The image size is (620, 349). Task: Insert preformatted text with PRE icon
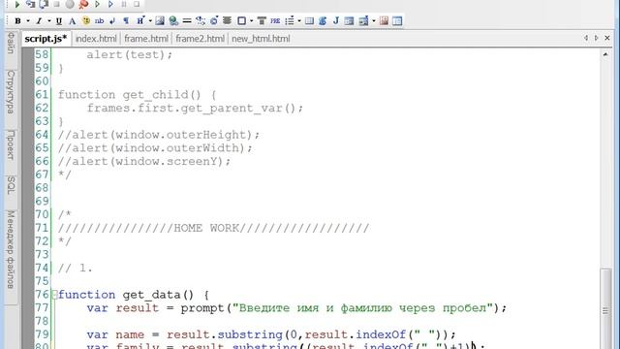[275, 21]
